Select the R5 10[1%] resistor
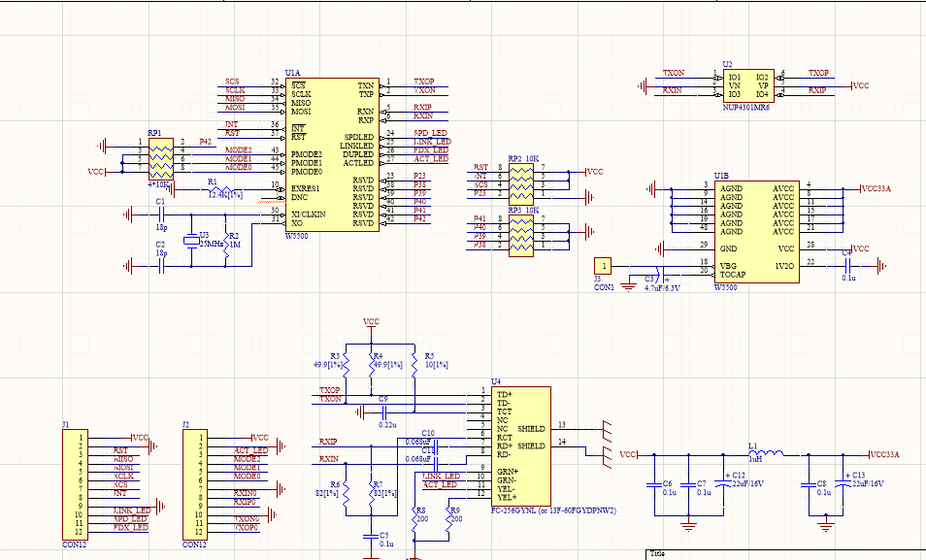Viewport: 926px width, 560px height. 414,365
